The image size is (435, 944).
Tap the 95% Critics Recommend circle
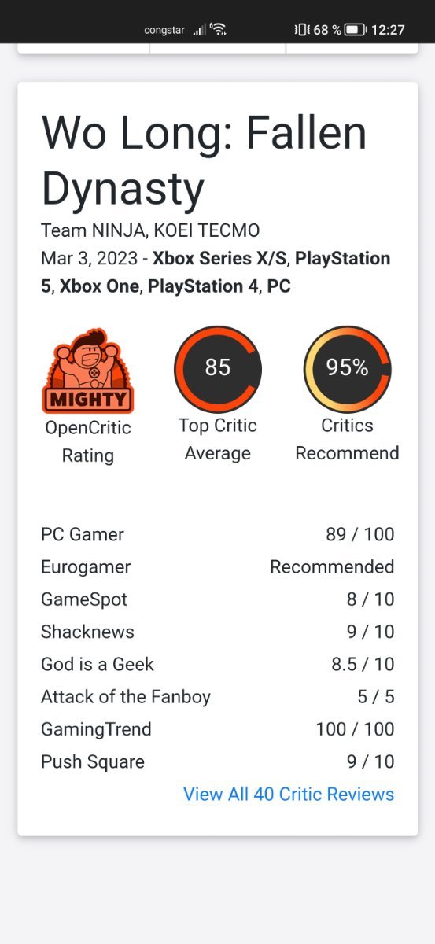(347, 369)
